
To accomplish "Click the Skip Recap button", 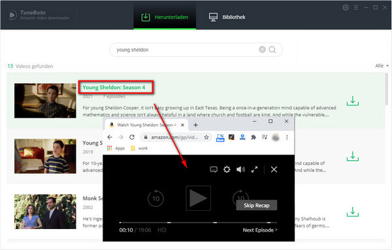I will tap(257, 205).
